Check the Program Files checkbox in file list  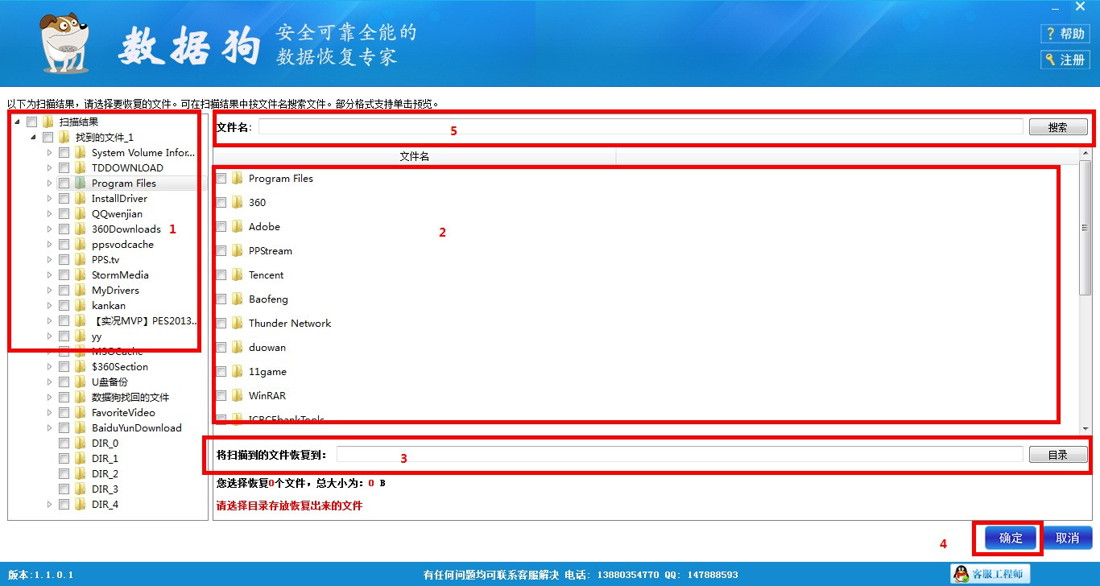pyautogui.click(x=220, y=178)
